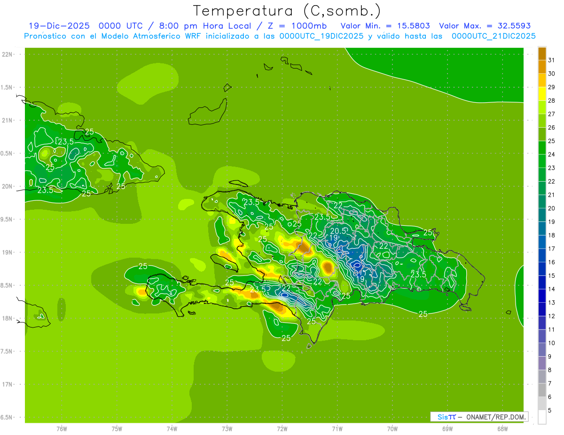The height and width of the screenshot is (435, 564).
Task: Click the legend swatch between 5 and 6
Action: click(542, 404)
